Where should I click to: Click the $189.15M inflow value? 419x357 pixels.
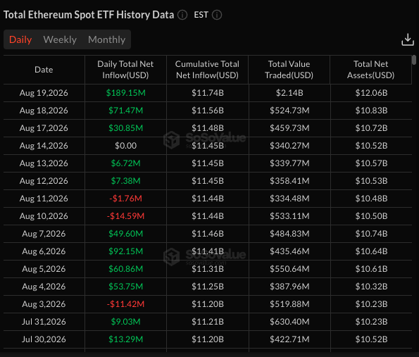125,93
